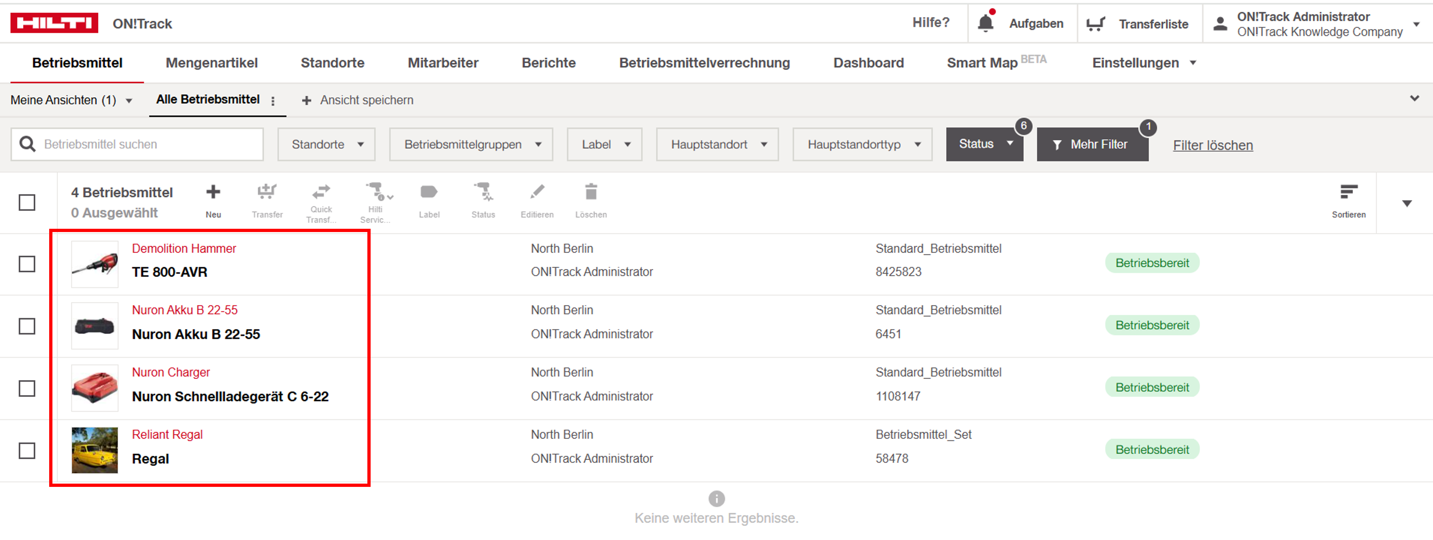Open notifications bell icon

pos(986,23)
